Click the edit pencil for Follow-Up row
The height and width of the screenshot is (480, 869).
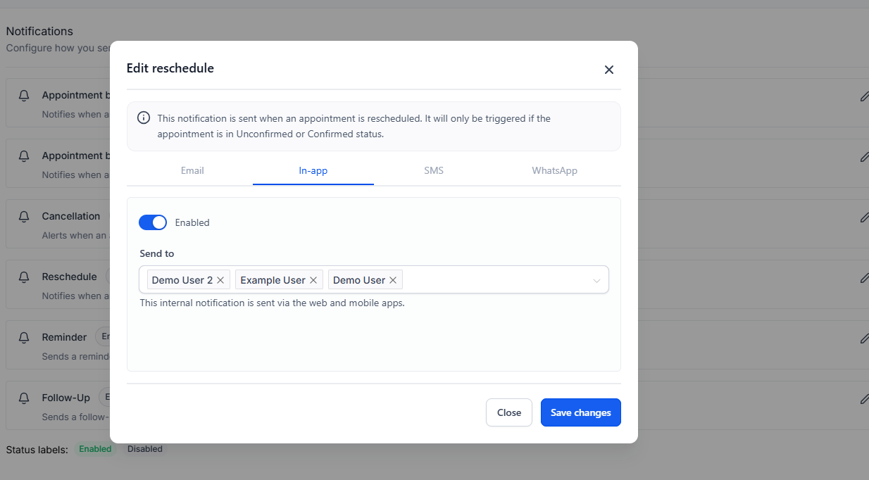[x=864, y=399]
